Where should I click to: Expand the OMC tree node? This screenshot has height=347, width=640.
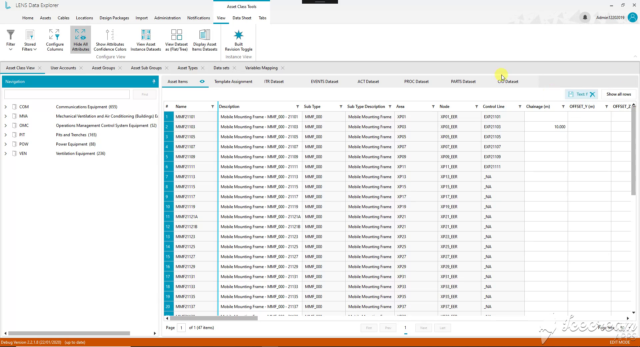point(6,126)
